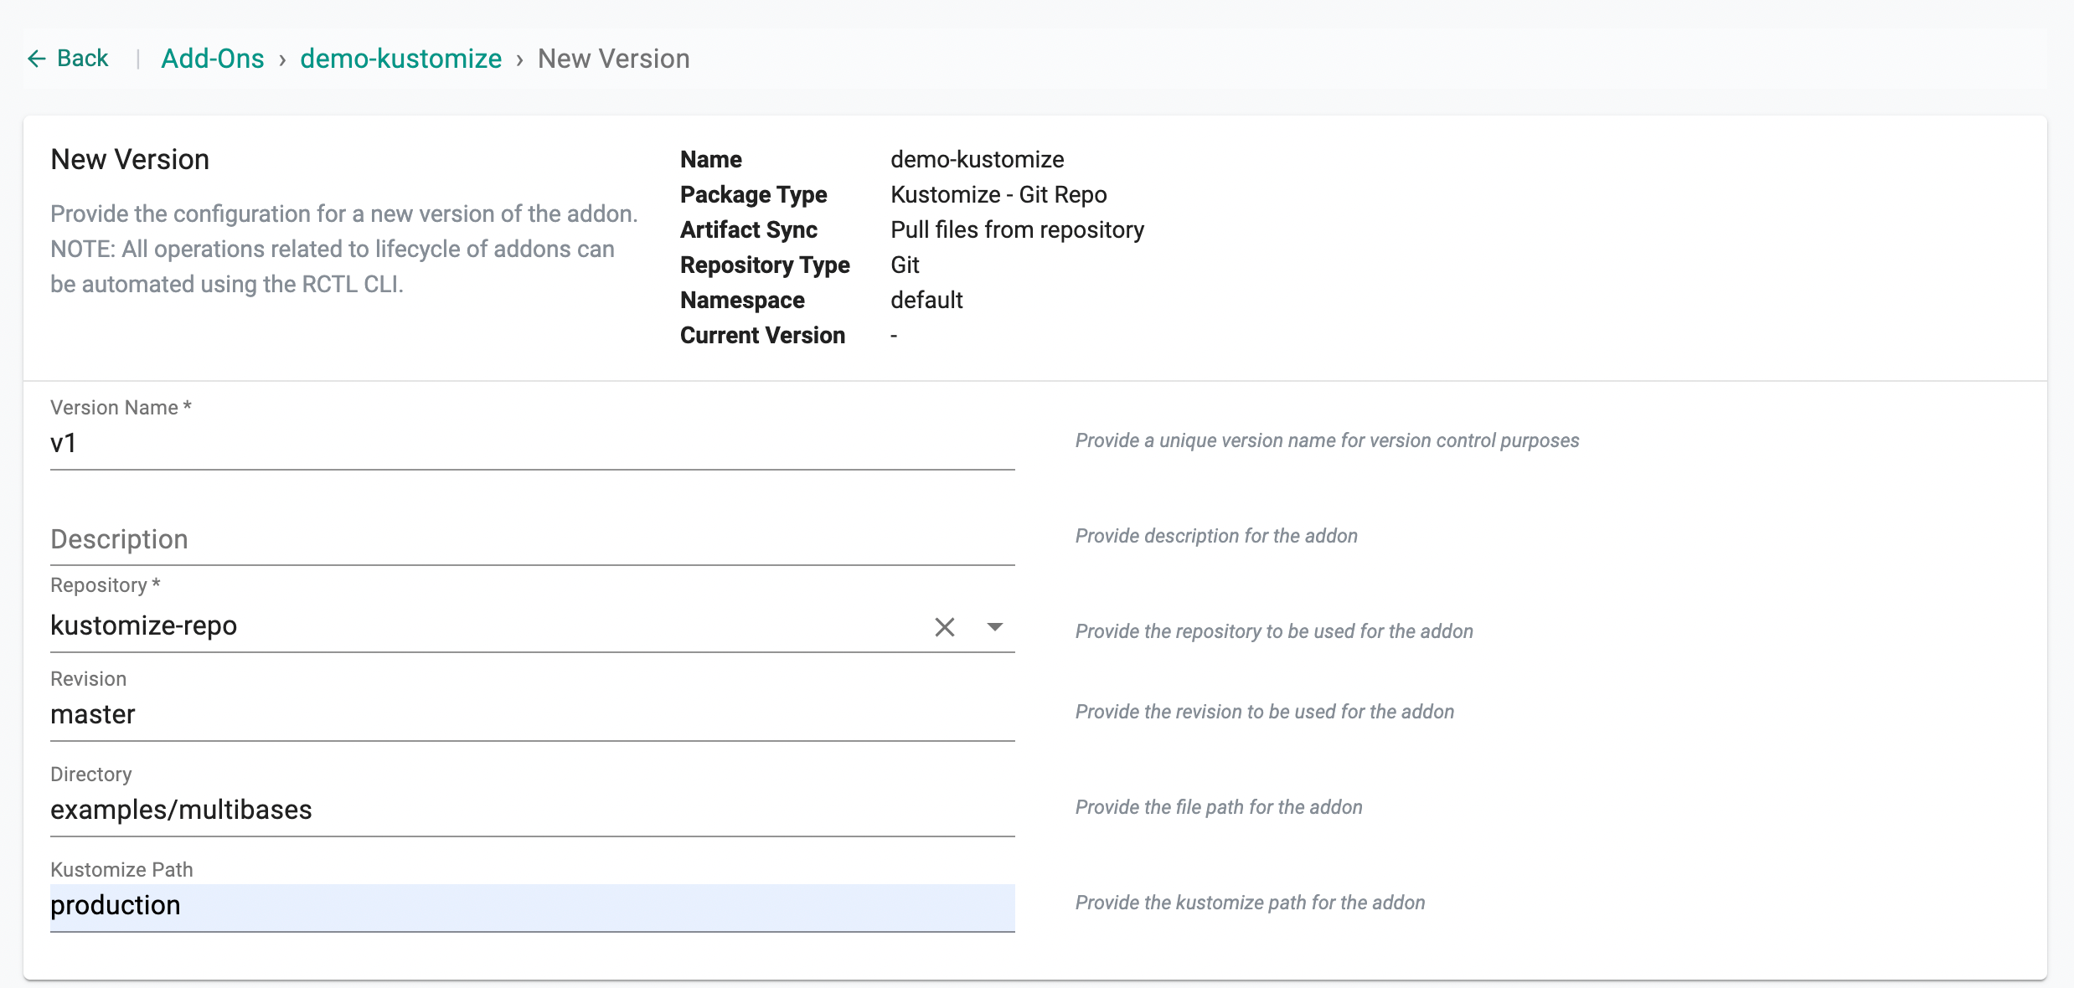
Task: Click the Directory field examples/multibases
Action: point(531,810)
